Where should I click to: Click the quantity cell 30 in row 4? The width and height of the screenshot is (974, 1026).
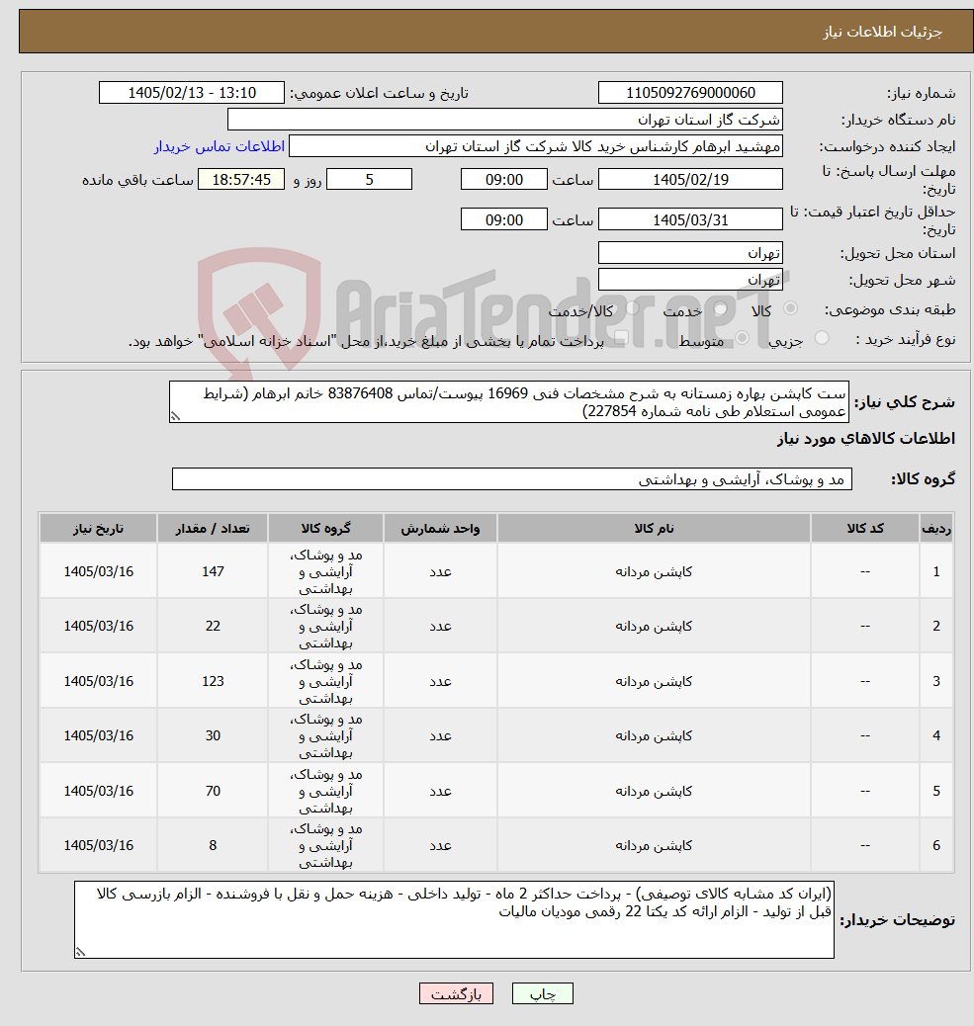click(x=213, y=735)
